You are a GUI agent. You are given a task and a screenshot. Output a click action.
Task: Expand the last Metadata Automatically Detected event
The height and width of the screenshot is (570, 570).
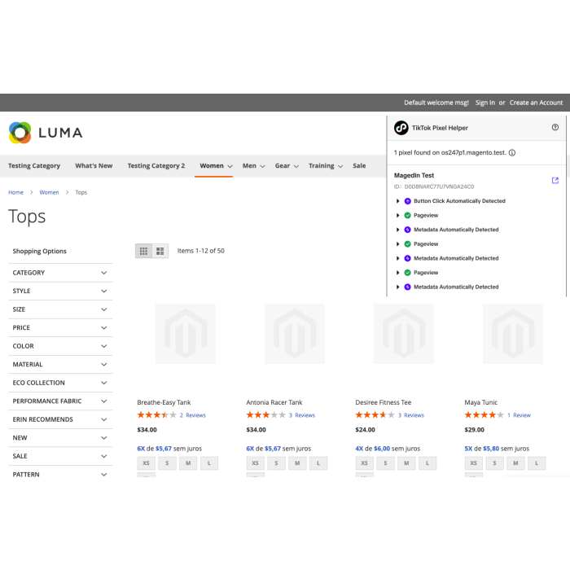coord(397,287)
